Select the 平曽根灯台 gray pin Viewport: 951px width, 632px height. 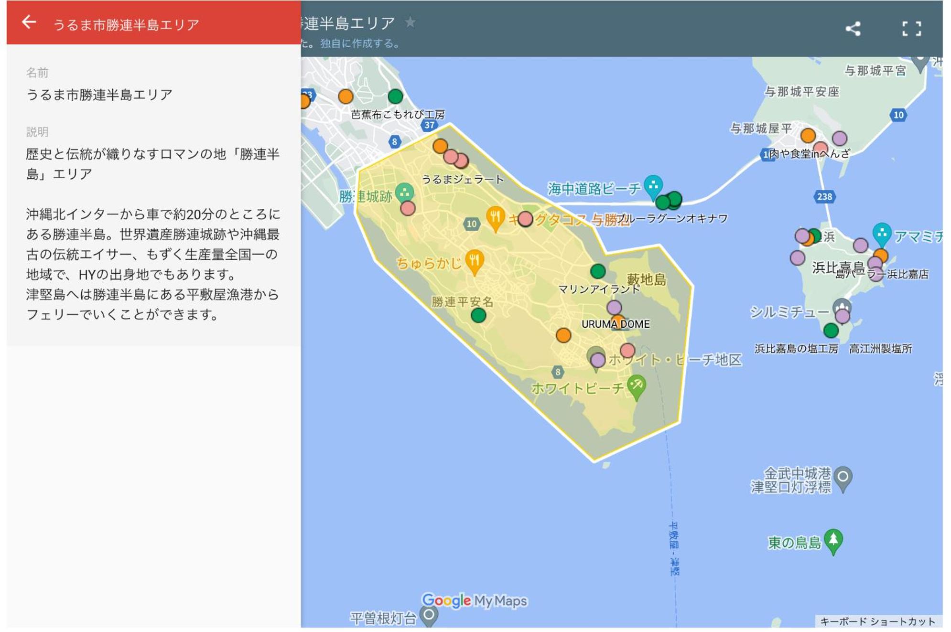point(429,615)
